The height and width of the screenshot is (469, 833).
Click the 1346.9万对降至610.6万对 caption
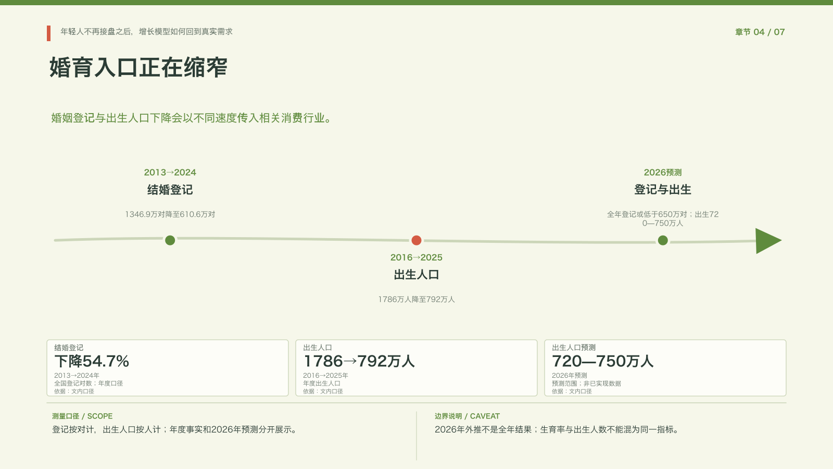(170, 214)
